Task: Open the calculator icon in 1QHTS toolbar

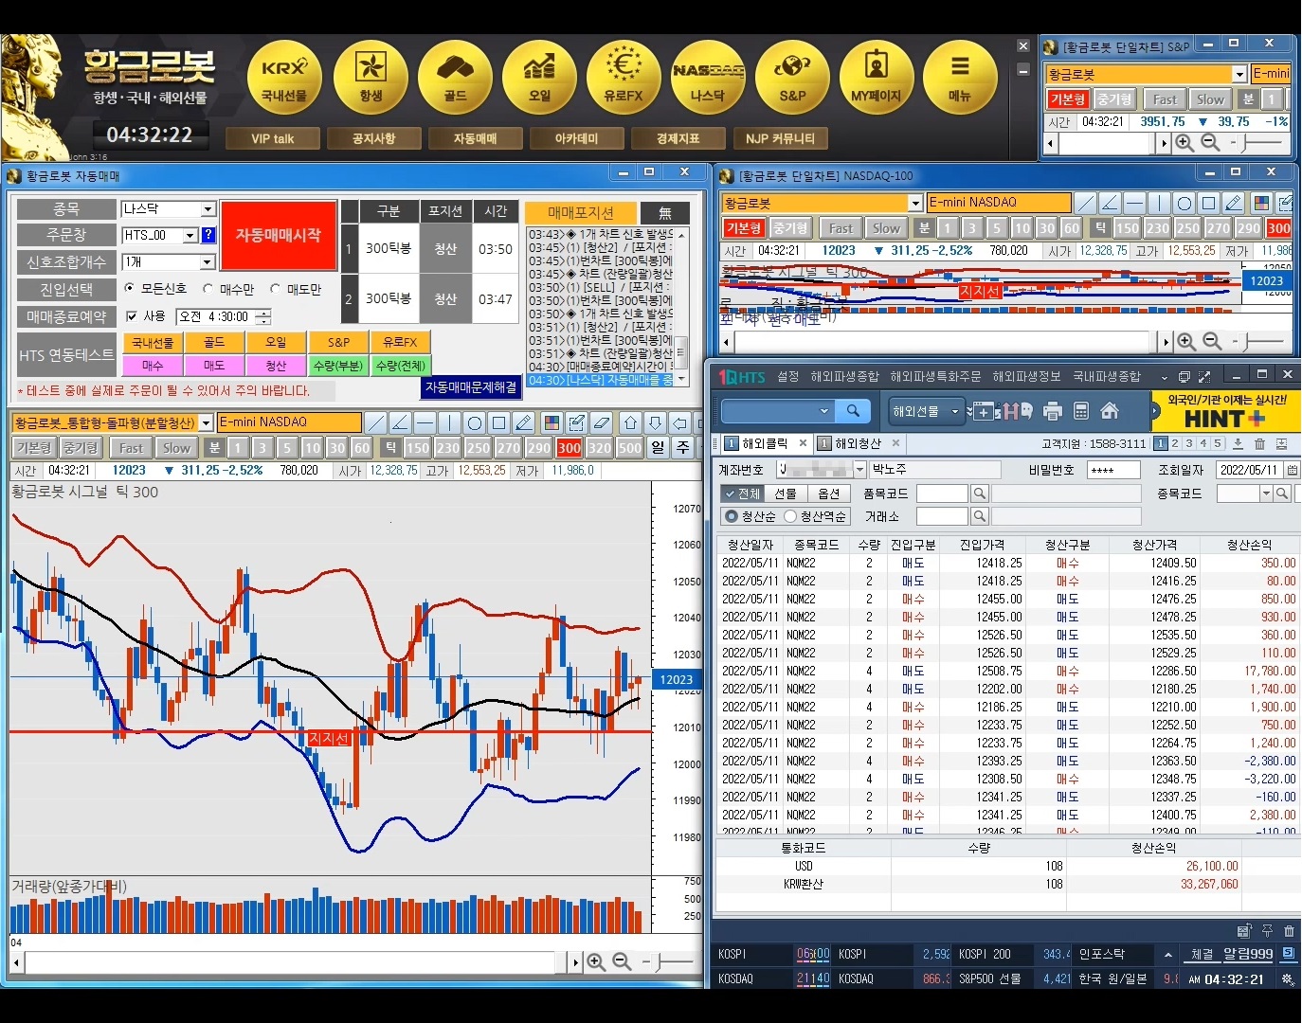Action: click(1081, 411)
